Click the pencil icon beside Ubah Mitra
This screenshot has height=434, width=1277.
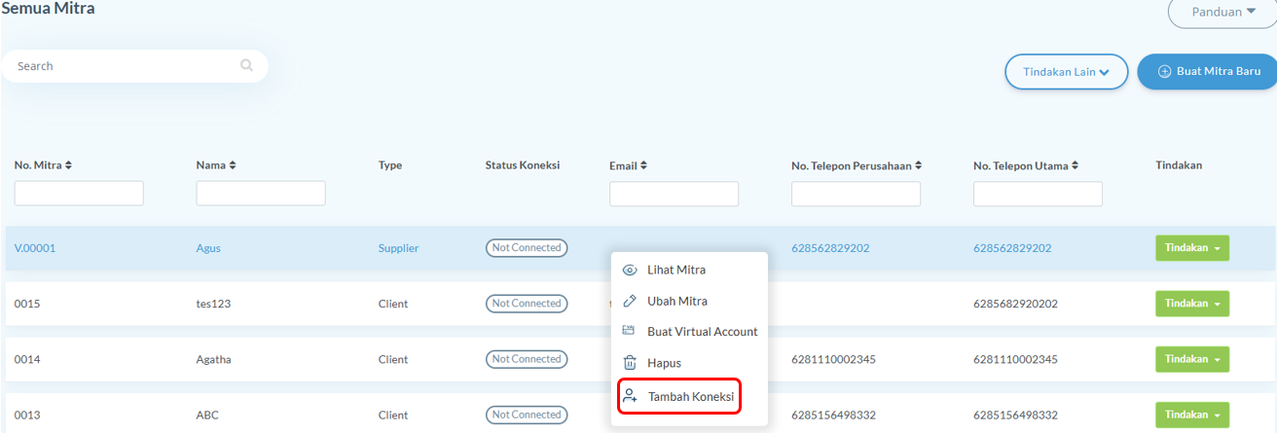[x=630, y=301]
